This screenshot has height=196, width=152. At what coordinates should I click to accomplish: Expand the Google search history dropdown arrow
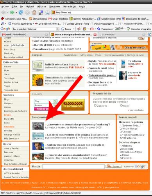[57, 29]
